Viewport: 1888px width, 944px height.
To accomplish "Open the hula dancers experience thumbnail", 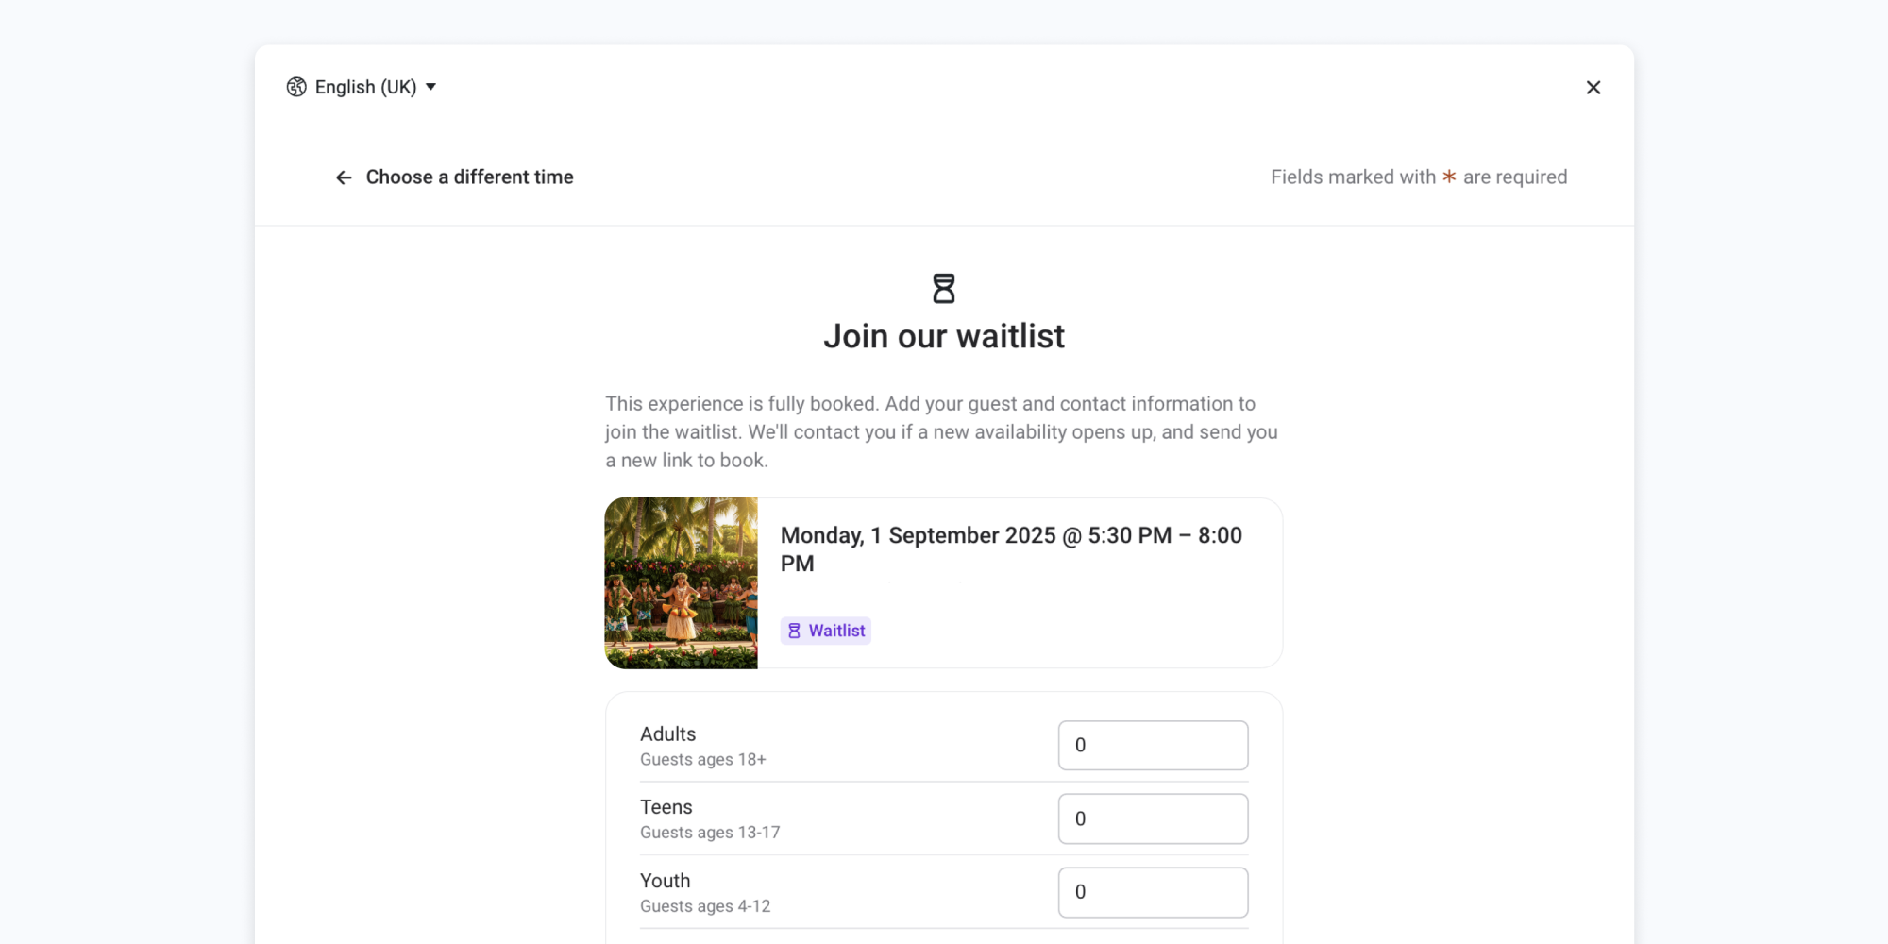I will (x=682, y=583).
